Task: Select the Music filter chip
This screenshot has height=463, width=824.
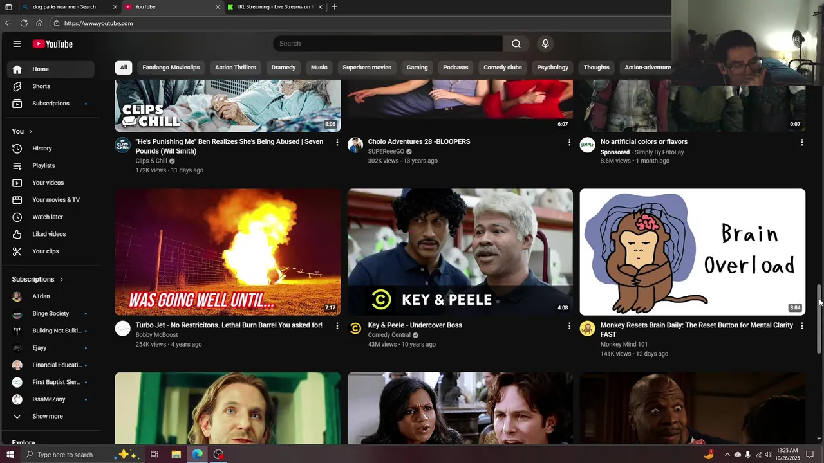Action: (x=319, y=68)
